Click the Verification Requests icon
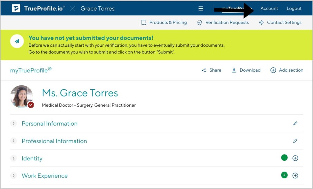This screenshot has width=313, height=189. (199, 23)
